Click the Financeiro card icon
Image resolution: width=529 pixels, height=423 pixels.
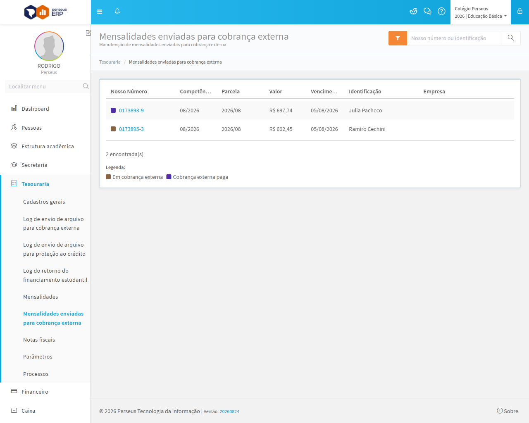[14, 392]
